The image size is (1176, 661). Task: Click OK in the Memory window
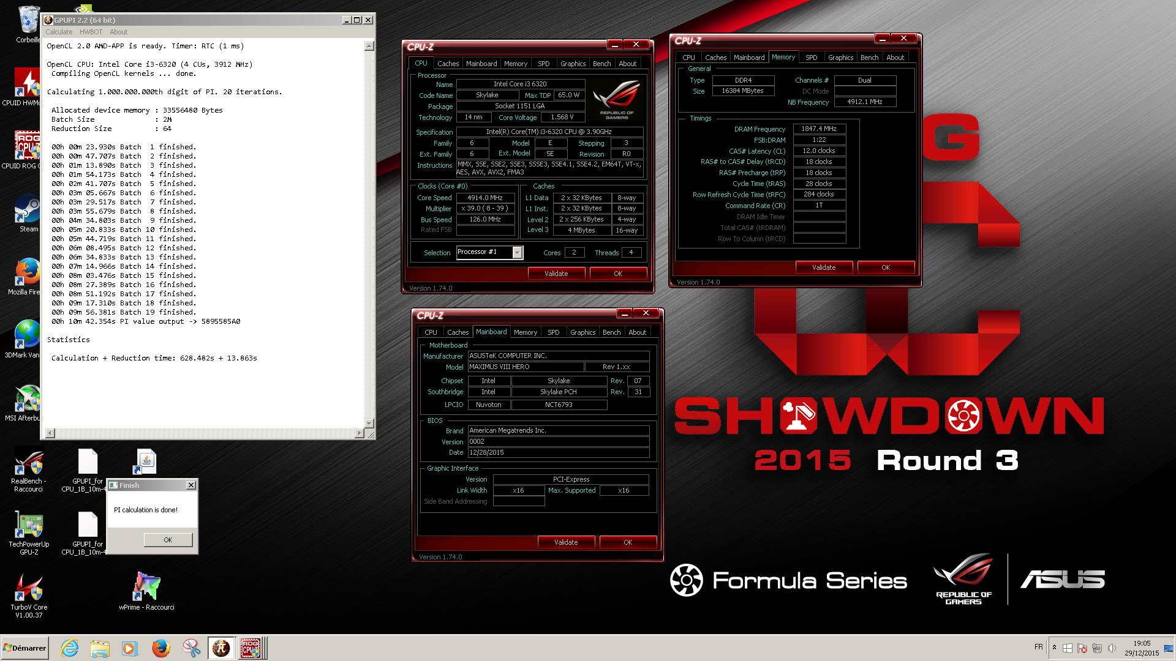[x=886, y=267]
